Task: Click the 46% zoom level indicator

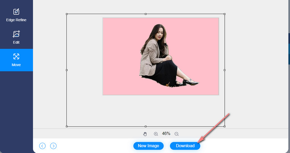Action: point(166,134)
